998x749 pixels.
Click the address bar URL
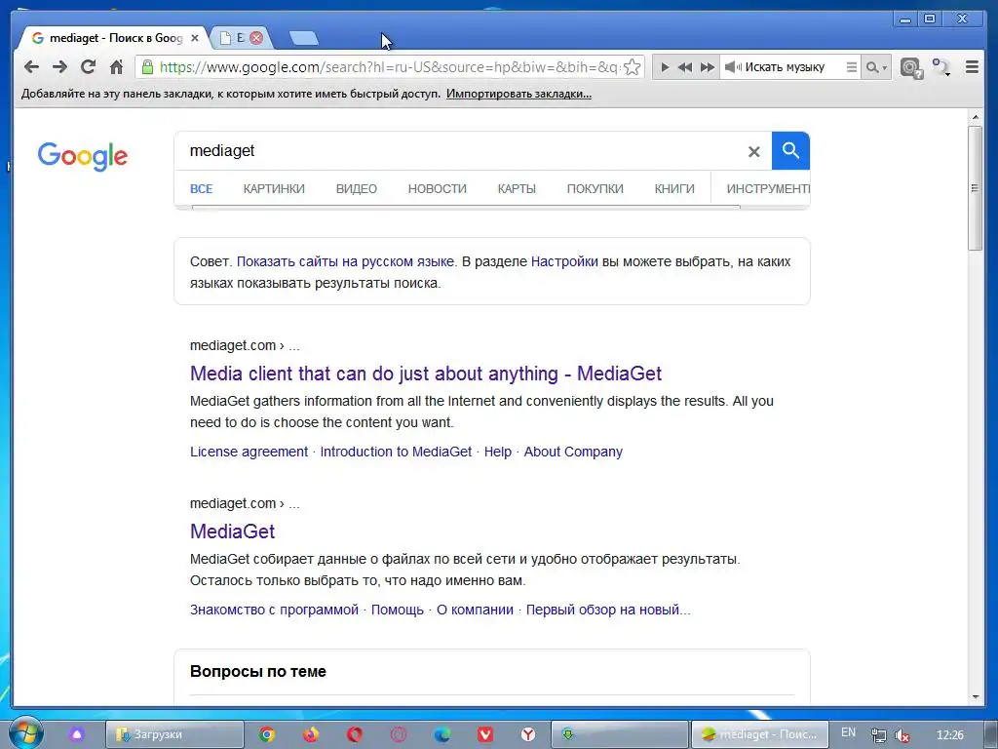(x=388, y=67)
